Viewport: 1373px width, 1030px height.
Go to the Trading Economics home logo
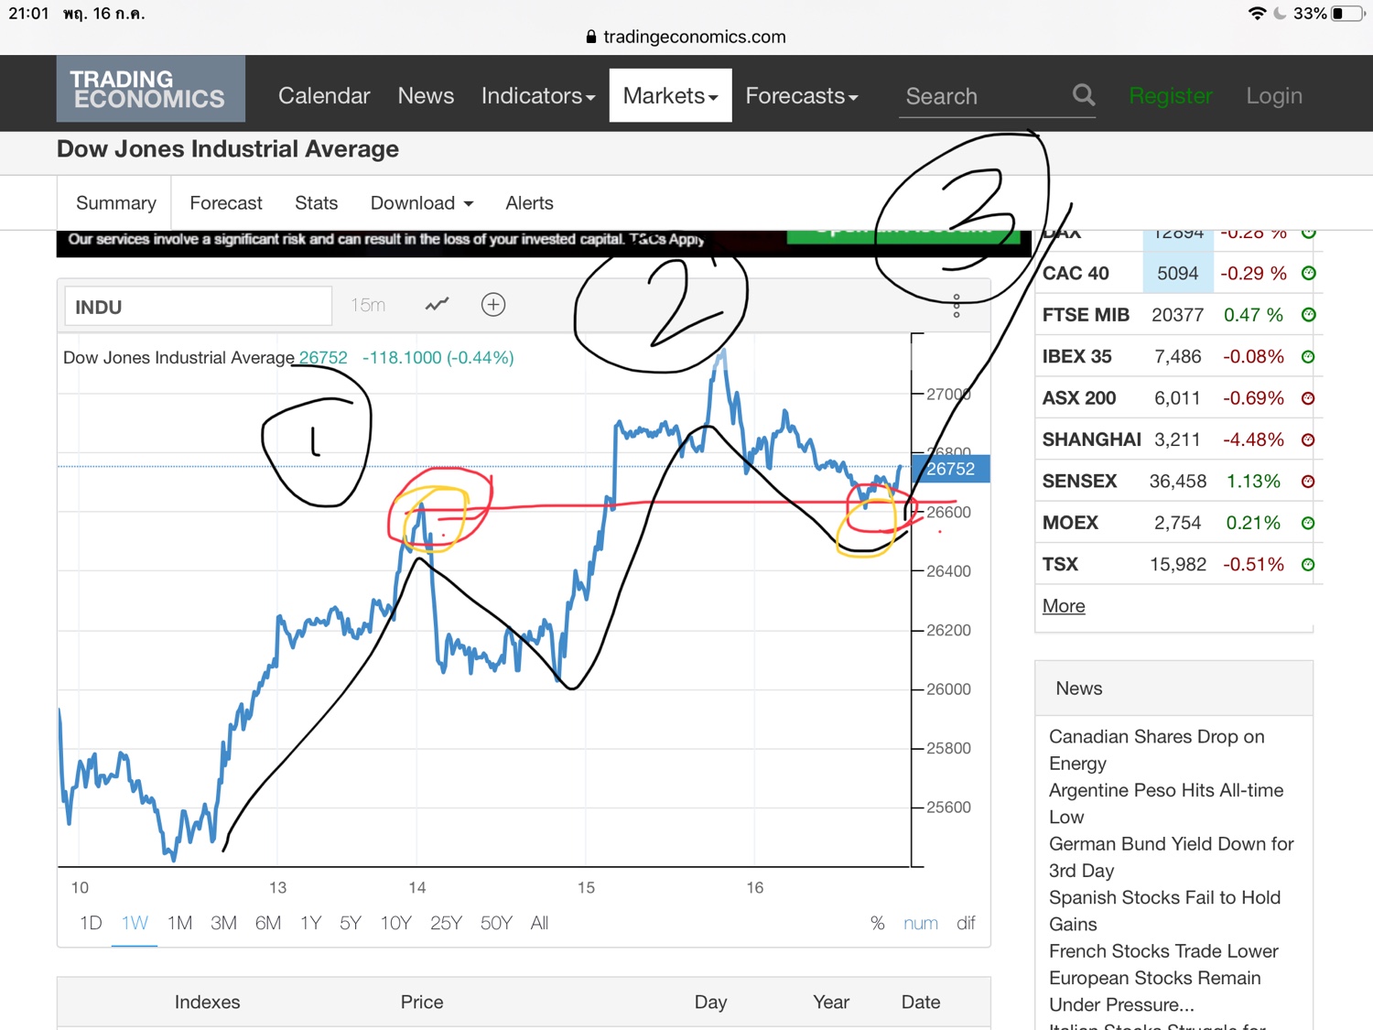point(150,90)
